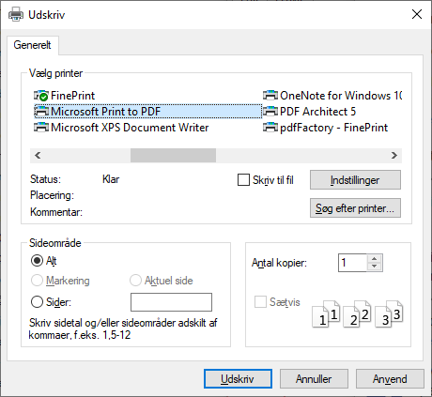Click Søg efter printer button
The image size is (432, 397).
coord(355,208)
